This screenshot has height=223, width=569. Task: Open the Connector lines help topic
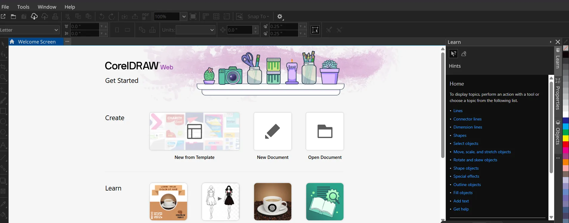(x=467, y=119)
